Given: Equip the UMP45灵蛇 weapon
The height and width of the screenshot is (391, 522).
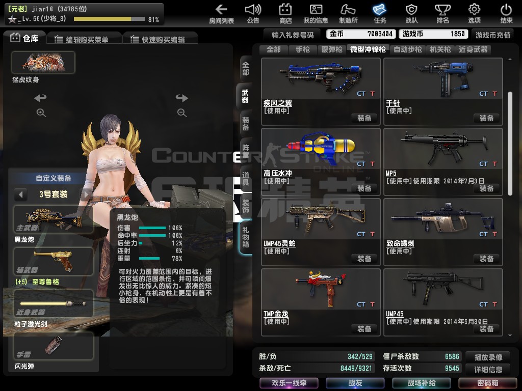Looking at the screenshot, I should pyautogui.click(x=364, y=258).
